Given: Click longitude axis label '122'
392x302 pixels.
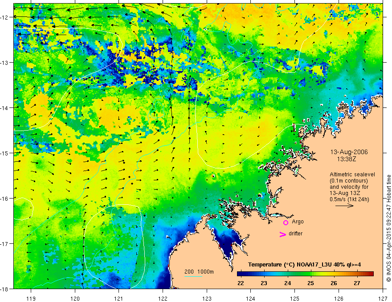Looking at the screenshot, I should click(x=163, y=298).
